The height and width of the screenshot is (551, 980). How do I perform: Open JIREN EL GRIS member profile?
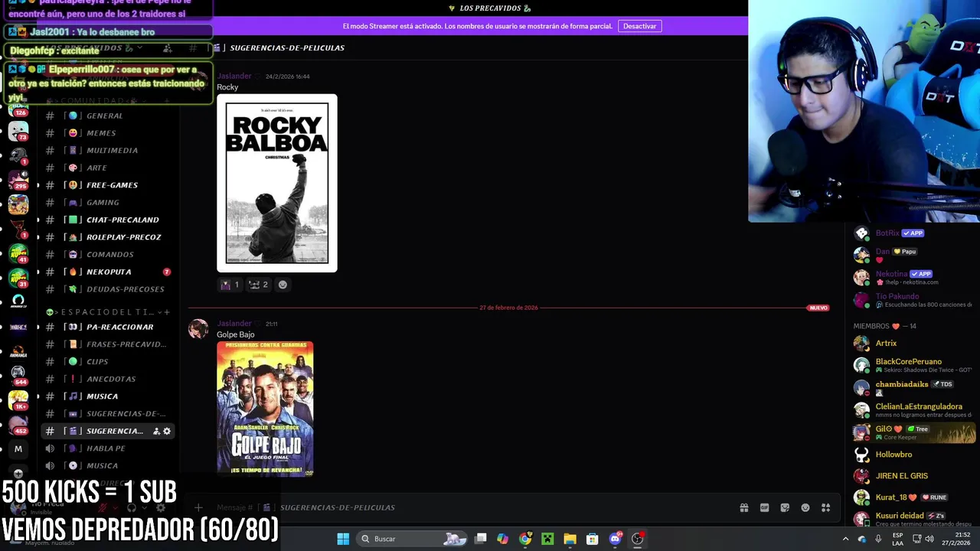point(913,476)
